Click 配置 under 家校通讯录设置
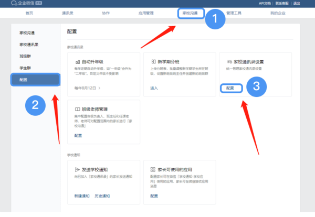315x217 pixels. pyautogui.click(x=230, y=88)
